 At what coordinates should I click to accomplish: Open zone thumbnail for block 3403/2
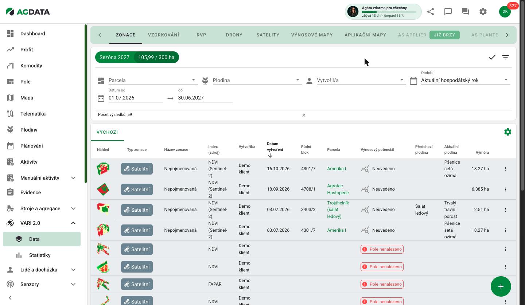pyautogui.click(x=103, y=209)
